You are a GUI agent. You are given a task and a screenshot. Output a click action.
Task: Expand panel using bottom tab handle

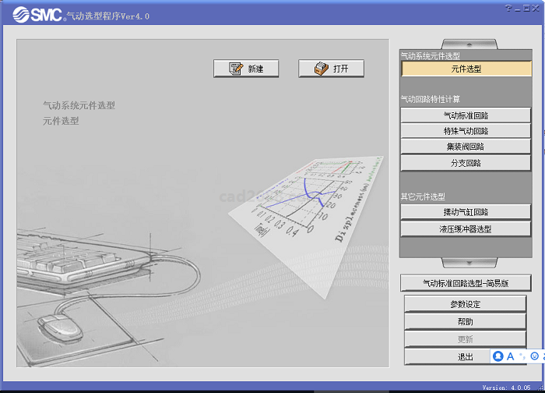pos(466,264)
